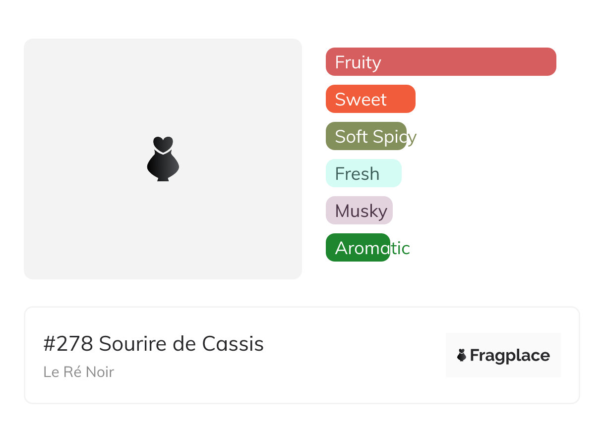
Task: Click the green overflow text of Aromatic
Action: pos(401,248)
